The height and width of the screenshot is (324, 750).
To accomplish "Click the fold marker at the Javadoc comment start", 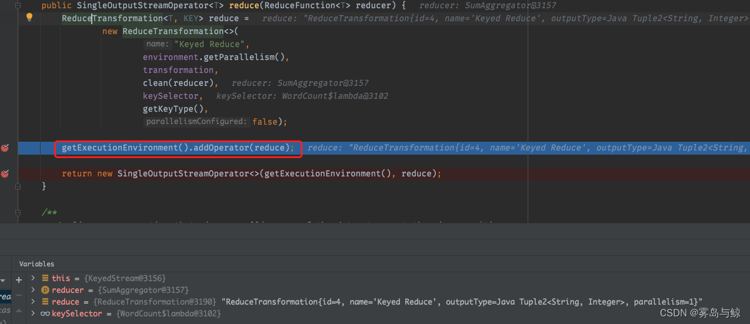I will (18, 212).
